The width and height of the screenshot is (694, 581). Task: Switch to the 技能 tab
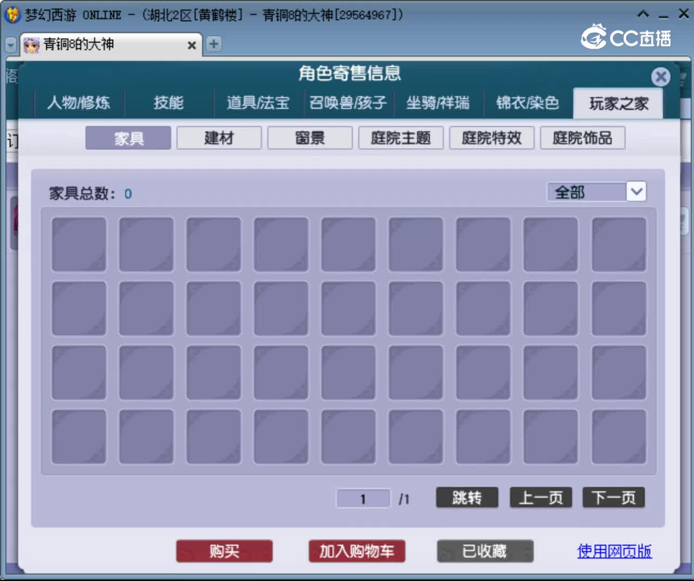coord(169,103)
